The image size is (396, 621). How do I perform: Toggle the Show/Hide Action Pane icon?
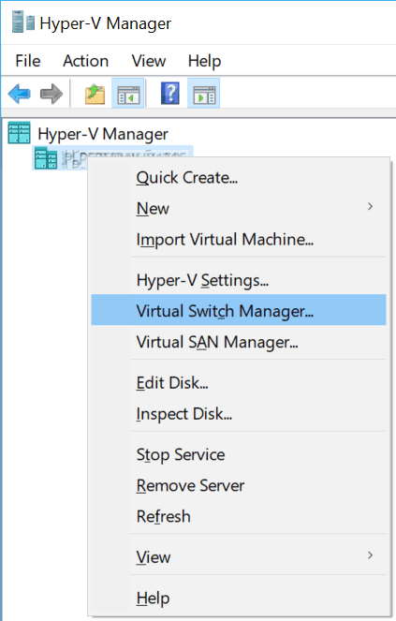tap(203, 94)
